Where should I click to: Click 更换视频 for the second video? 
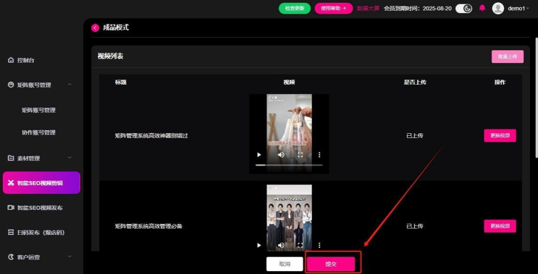[500, 226]
